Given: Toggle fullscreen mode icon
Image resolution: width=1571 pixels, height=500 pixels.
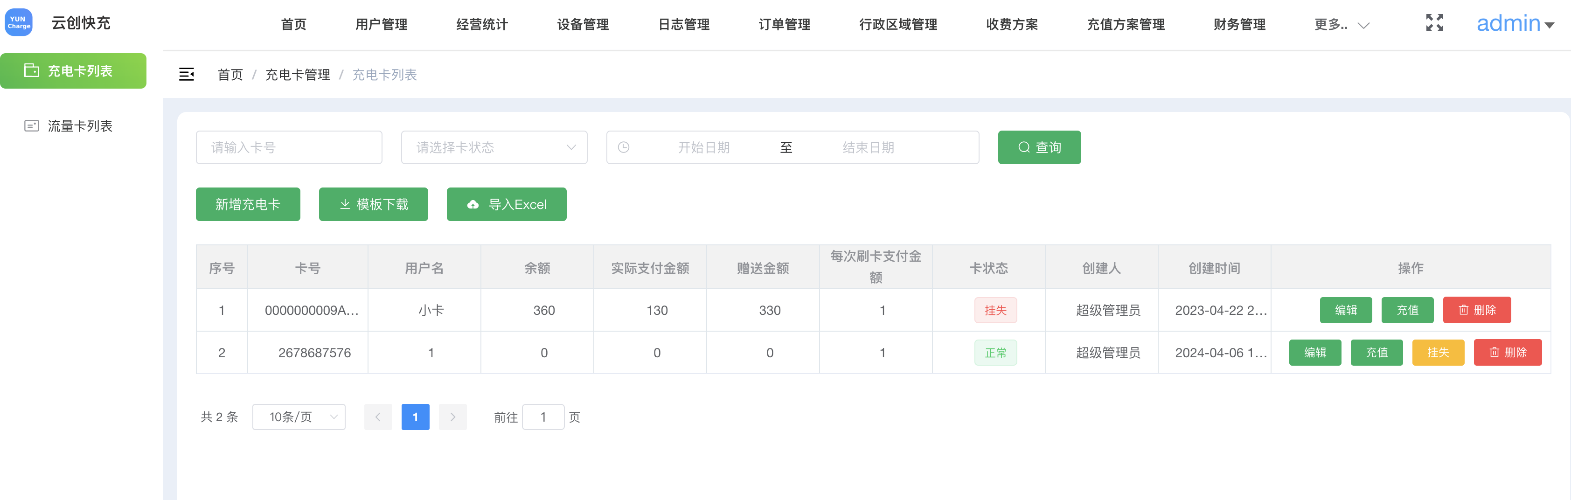Looking at the screenshot, I should 1434,22.
